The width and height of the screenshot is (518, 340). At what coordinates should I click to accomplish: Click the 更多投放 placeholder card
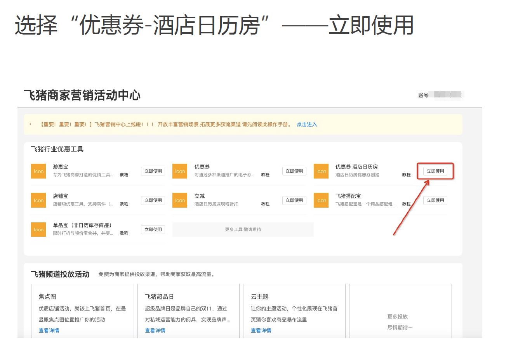coord(400,311)
